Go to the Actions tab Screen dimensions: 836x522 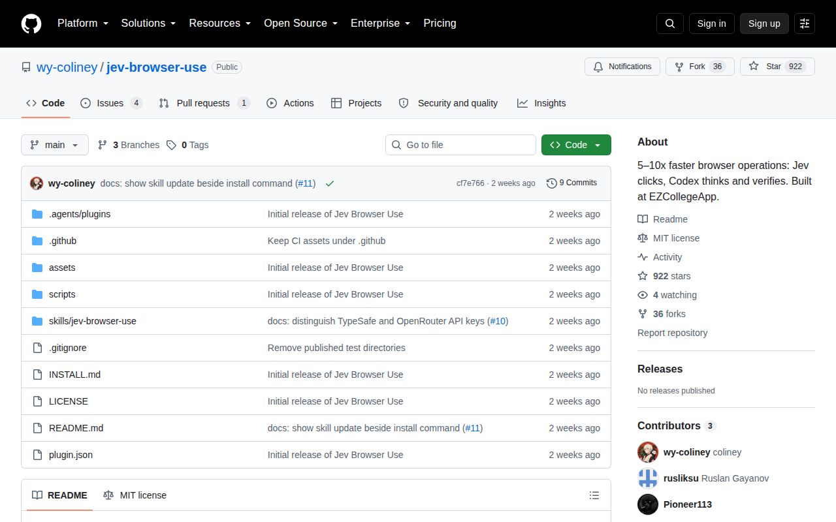(290, 103)
